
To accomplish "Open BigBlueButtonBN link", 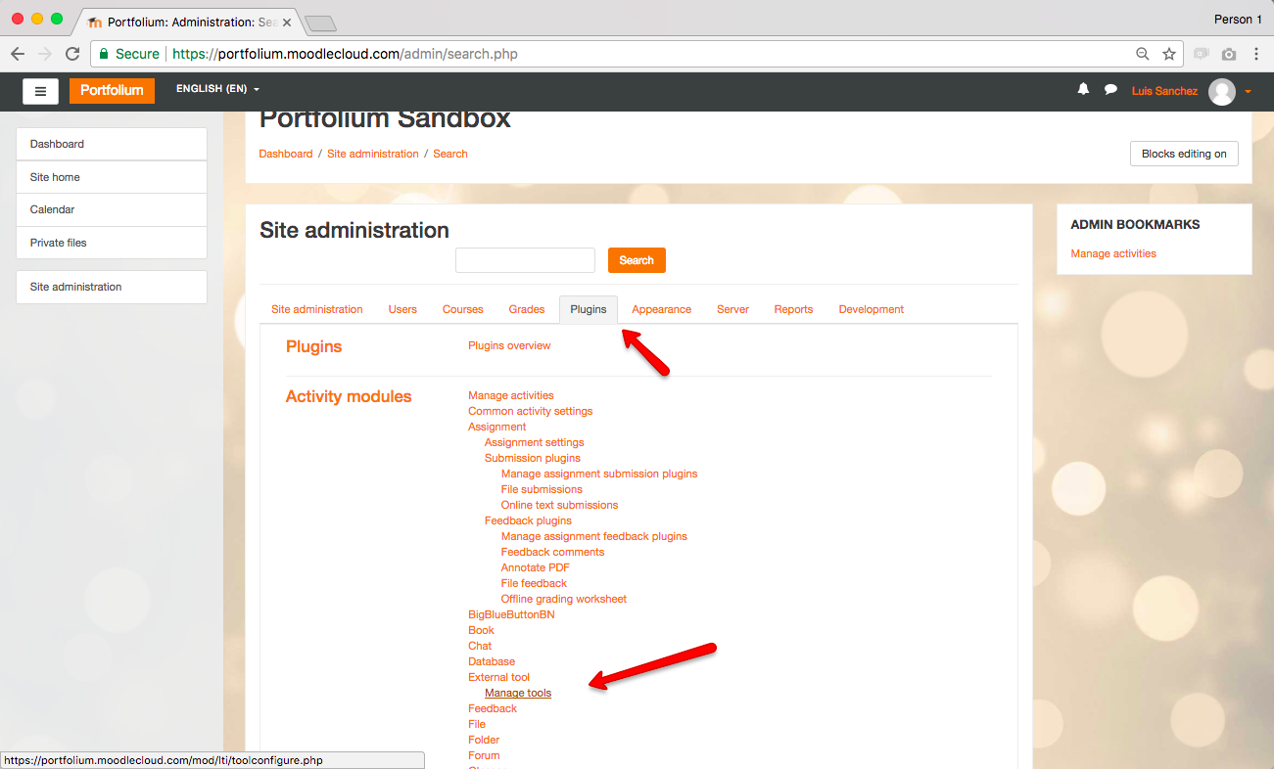I will point(511,614).
